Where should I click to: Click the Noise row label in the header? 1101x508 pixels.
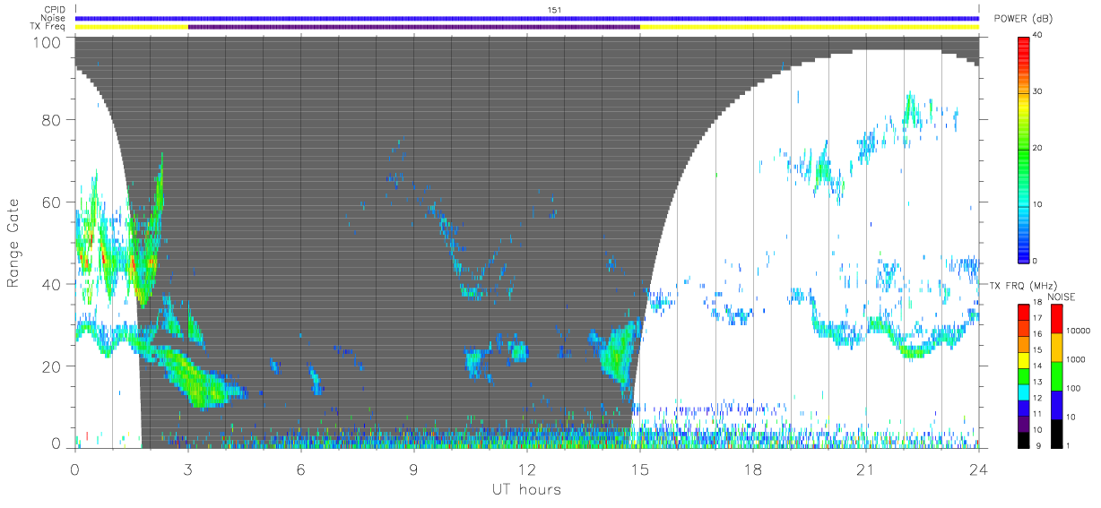[x=53, y=18]
